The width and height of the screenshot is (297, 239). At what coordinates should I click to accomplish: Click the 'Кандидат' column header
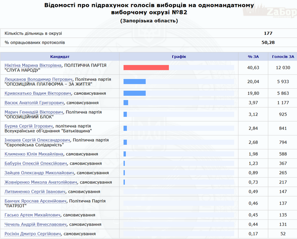[60, 57]
